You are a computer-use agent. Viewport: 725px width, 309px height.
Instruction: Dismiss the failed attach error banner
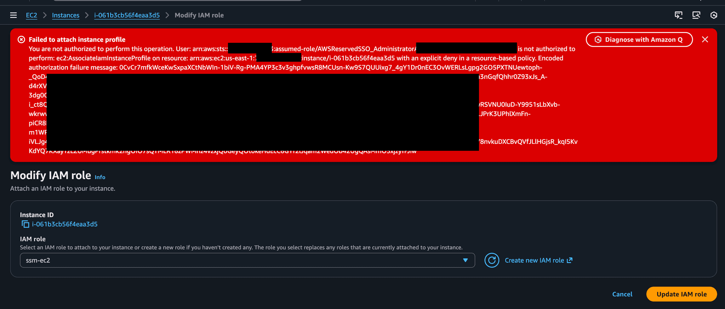(705, 40)
